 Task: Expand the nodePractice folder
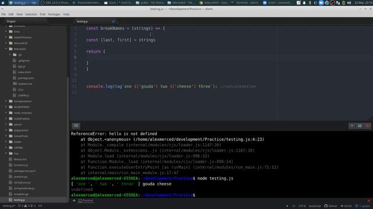6,118
